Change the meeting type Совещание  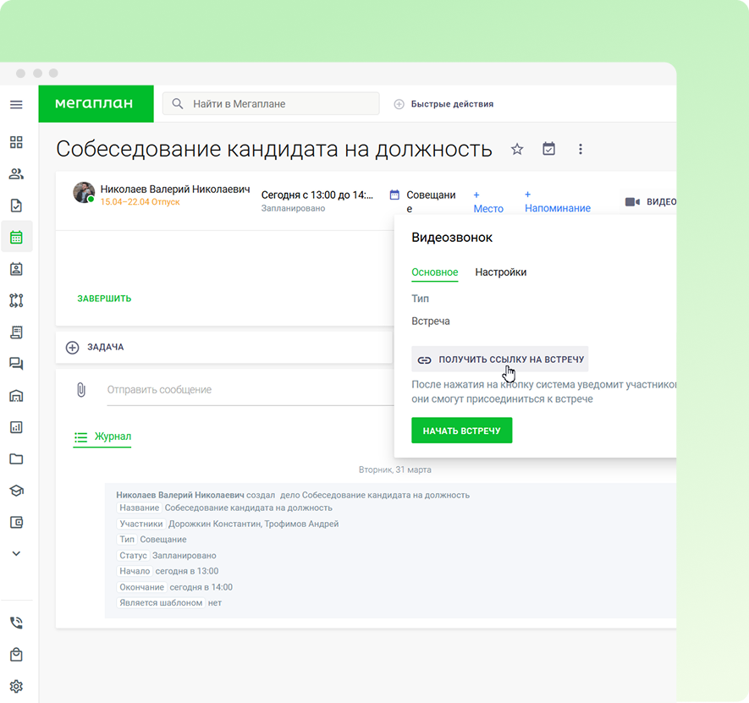click(431, 201)
